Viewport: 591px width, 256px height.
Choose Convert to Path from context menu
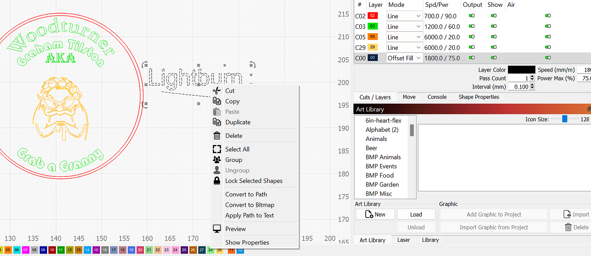(x=246, y=194)
